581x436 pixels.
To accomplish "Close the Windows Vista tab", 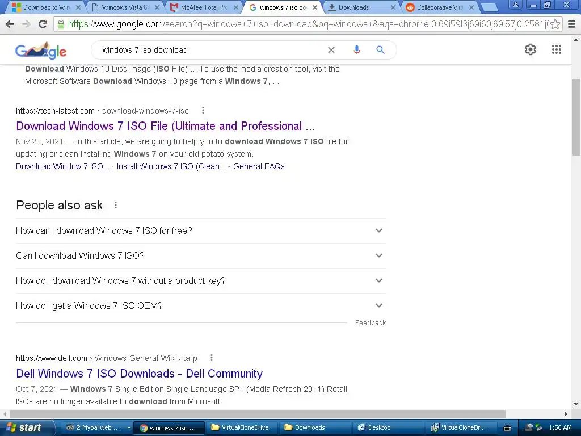I will [x=157, y=7].
